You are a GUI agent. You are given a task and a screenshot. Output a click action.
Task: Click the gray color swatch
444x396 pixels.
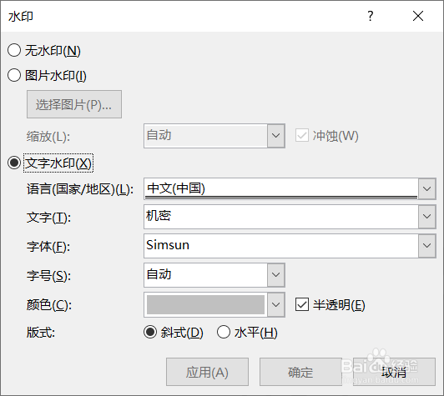click(x=205, y=304)
